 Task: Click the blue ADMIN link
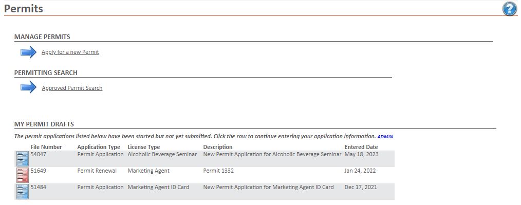(x=385, y=137)
